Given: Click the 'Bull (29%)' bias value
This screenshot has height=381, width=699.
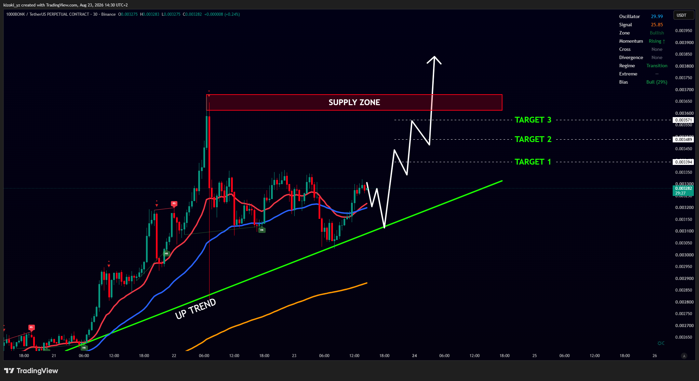Looking at the screenshot, I should [657, 82].
